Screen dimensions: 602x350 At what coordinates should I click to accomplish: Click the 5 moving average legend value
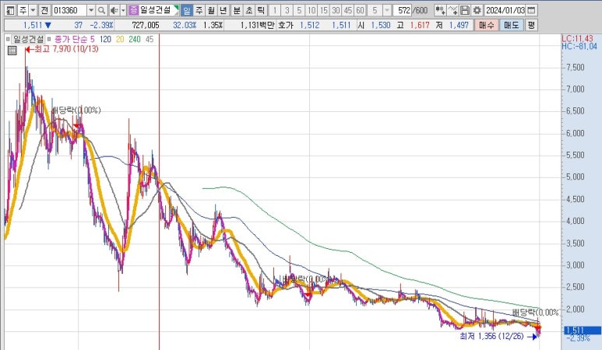click(93, 39)
